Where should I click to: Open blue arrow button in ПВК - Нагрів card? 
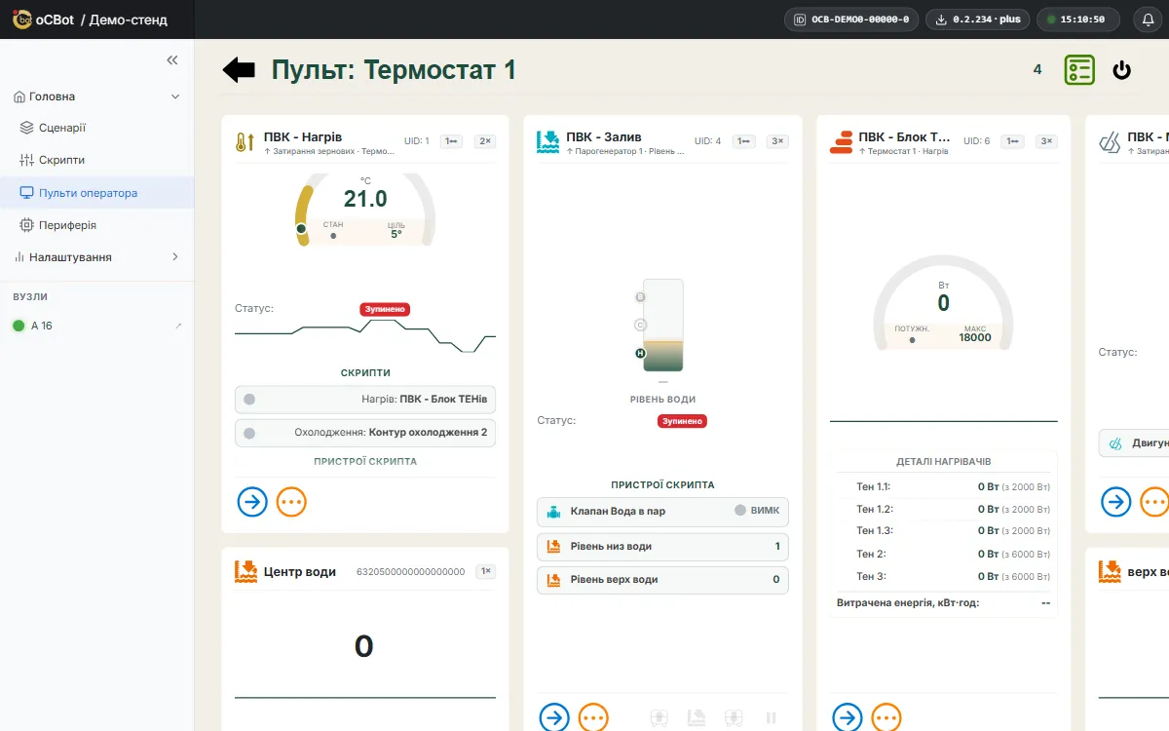click(252, 502)
